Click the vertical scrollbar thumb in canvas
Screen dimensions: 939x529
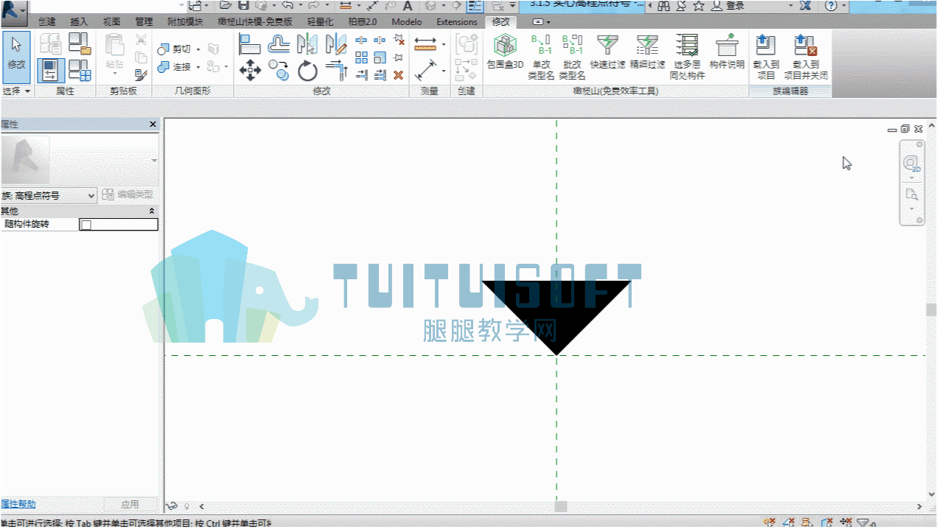click(x=932, y=309)
